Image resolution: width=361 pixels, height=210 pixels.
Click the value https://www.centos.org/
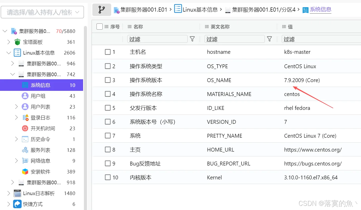(x=313, y=150)
